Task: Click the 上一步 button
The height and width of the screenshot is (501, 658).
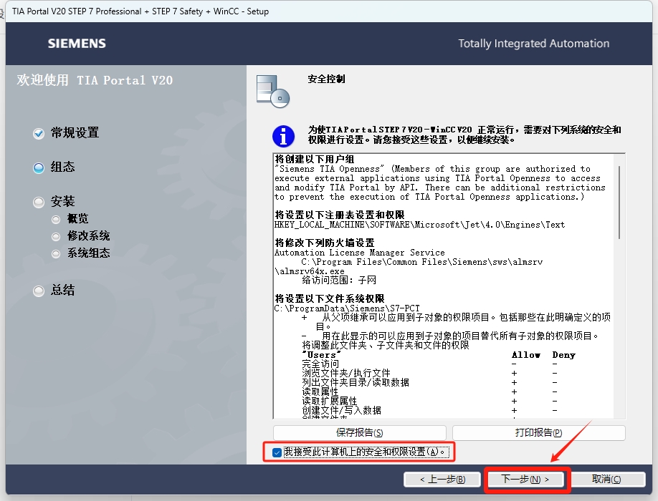Action: [442, 480]
